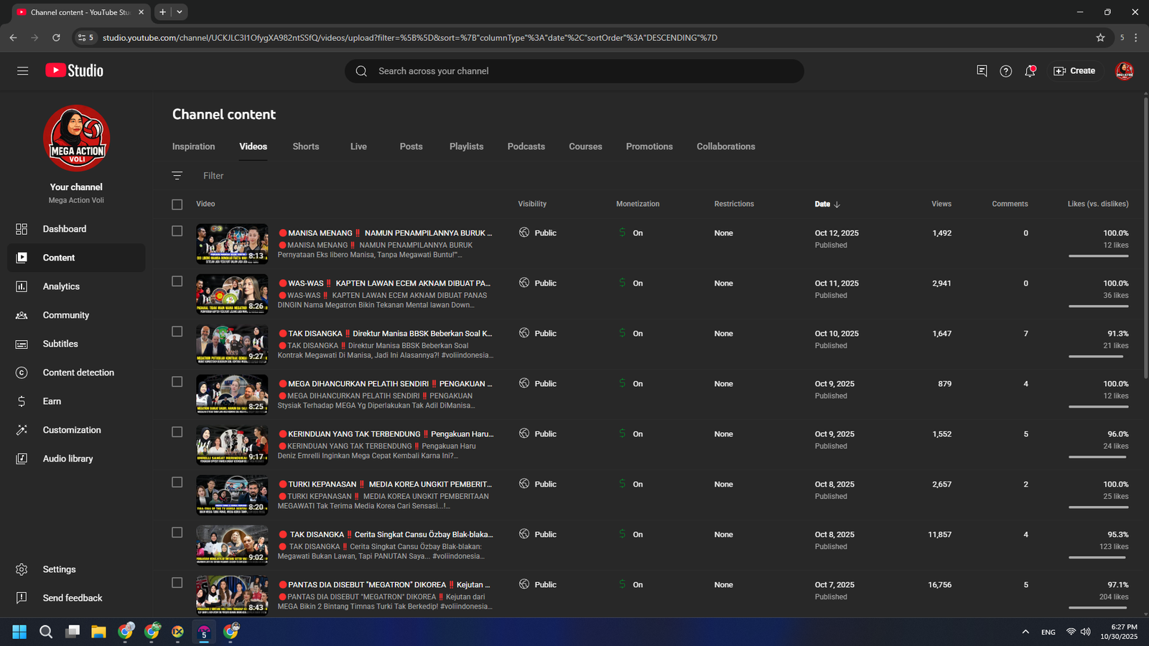The width and height of the screenshot is (1149, 646).
Task: Open the Audio library icon
Action: (22, 459)
